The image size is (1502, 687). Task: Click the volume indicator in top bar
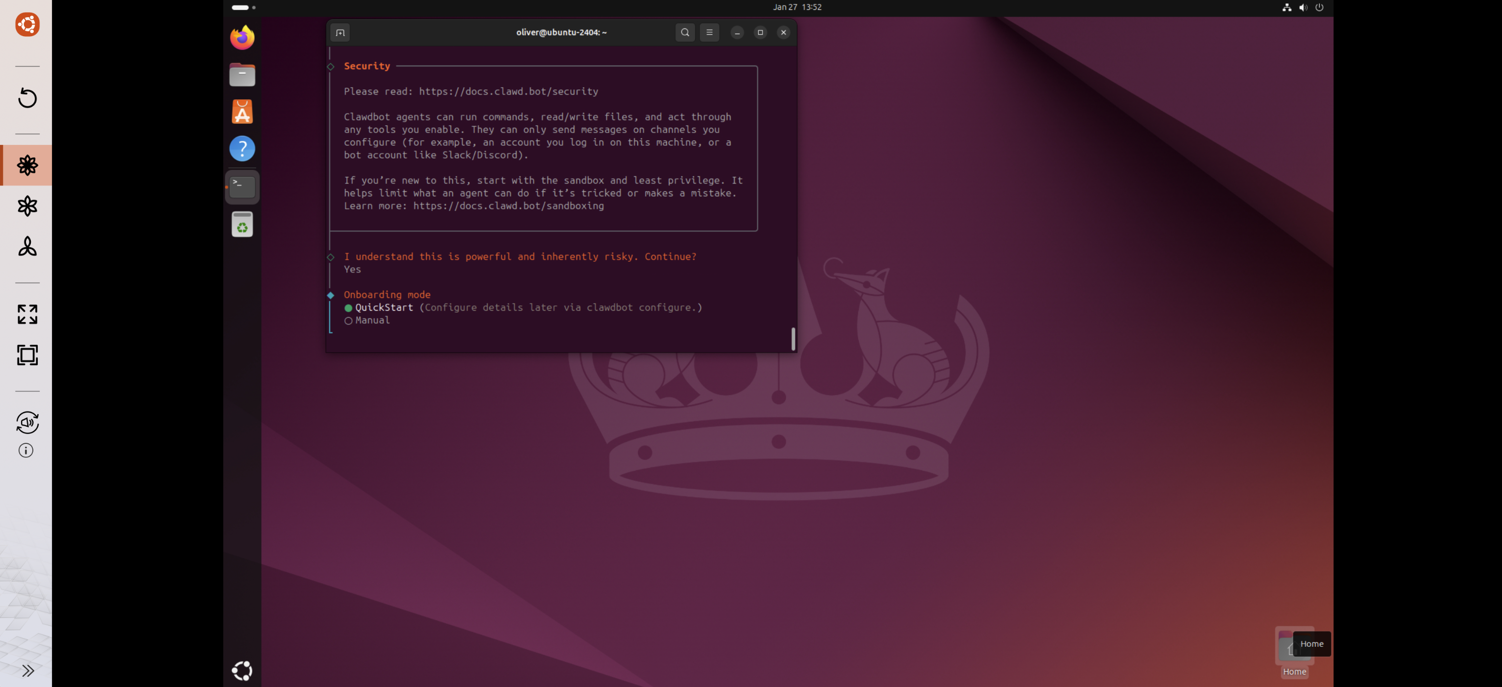(x=1303, y=7)
